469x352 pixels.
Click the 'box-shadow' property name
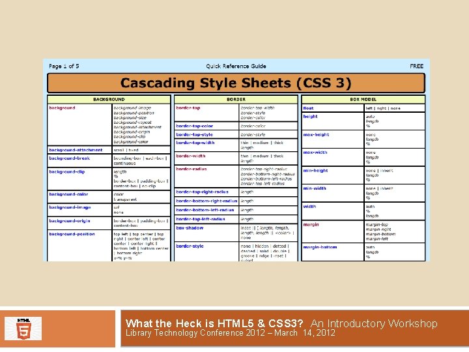tap(190, 228)
